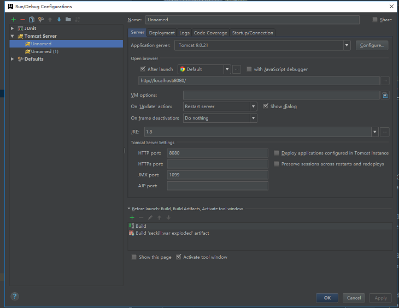This screenshot has height=308, width=399.
Task: Open the JRE dropdown arrow
Action: pyautogui.click(x=374, y=132)
